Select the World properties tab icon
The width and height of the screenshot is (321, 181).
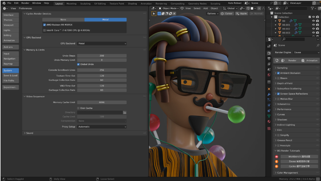[x=269, y=75]
